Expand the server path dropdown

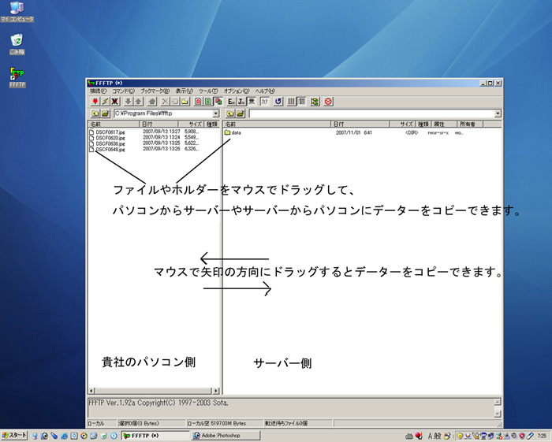pyautogui.click(x=498, y=113)
